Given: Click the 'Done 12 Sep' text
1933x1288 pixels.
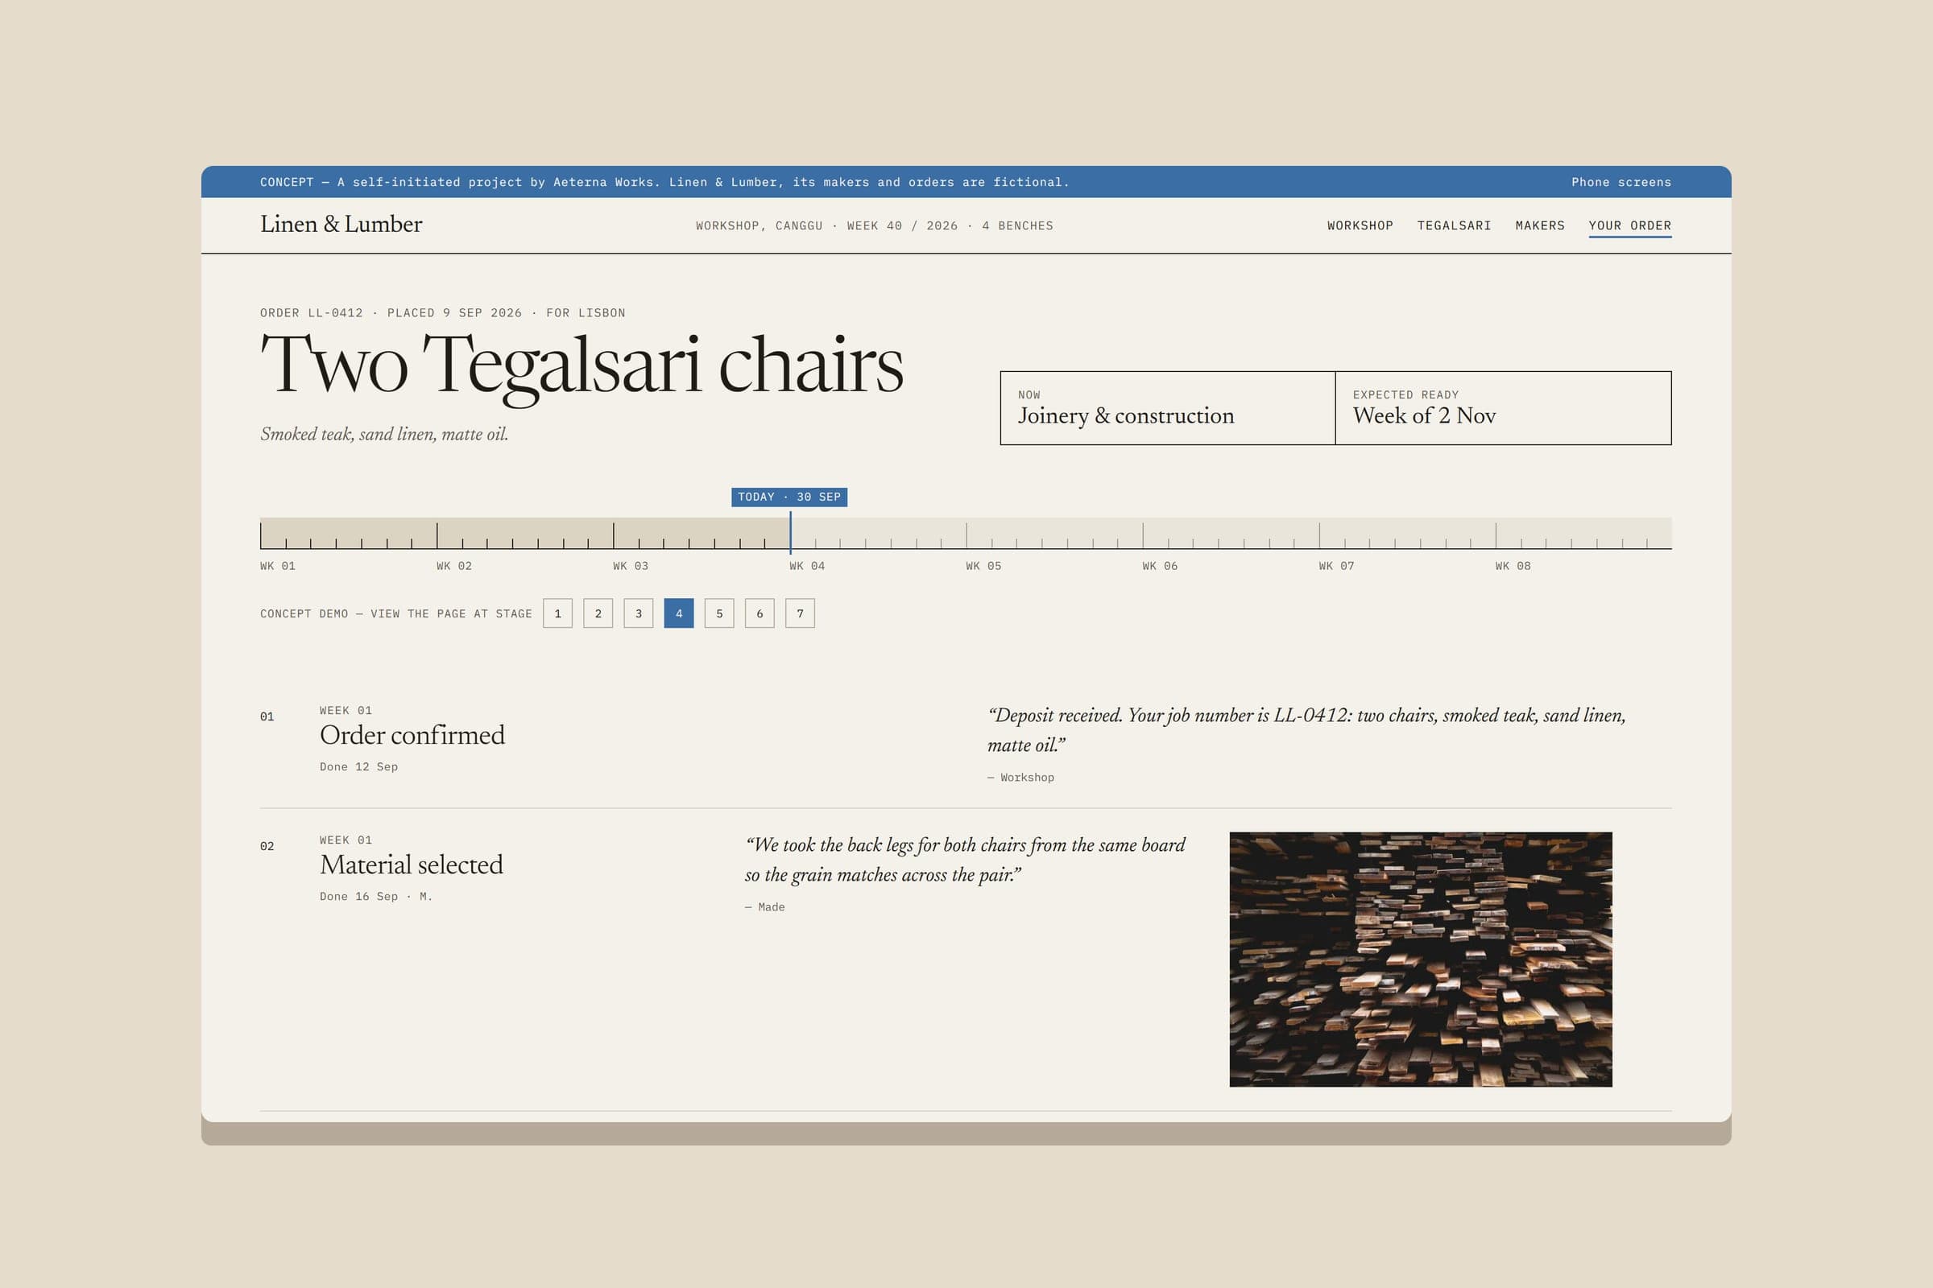Looking at the screenshot, I should coord(358,767).
